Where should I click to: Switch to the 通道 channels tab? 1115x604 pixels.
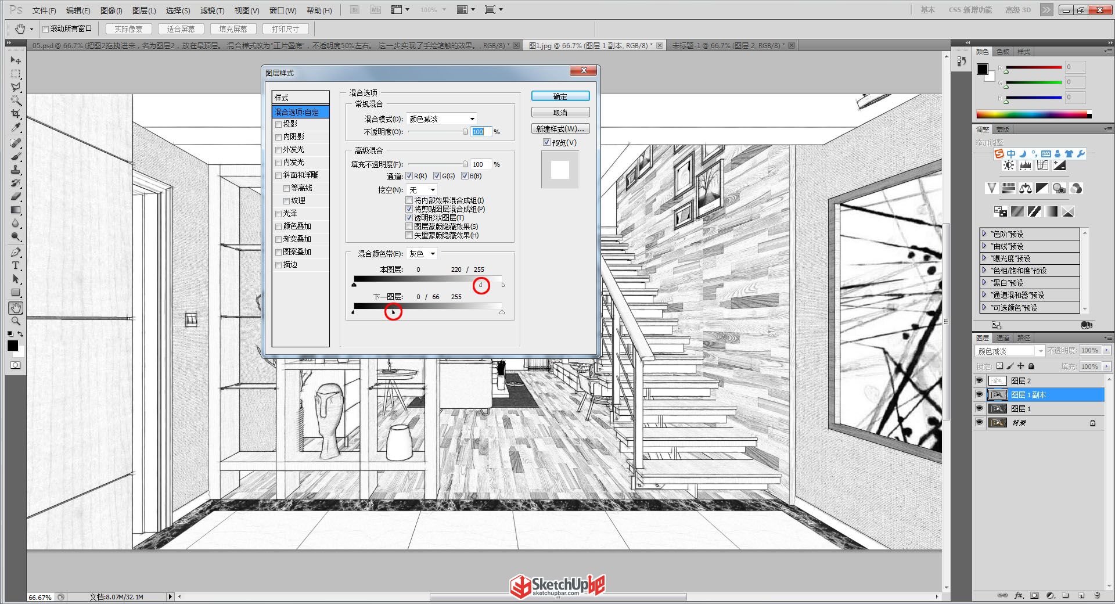pyautogui.click(x=1003, y=337)
